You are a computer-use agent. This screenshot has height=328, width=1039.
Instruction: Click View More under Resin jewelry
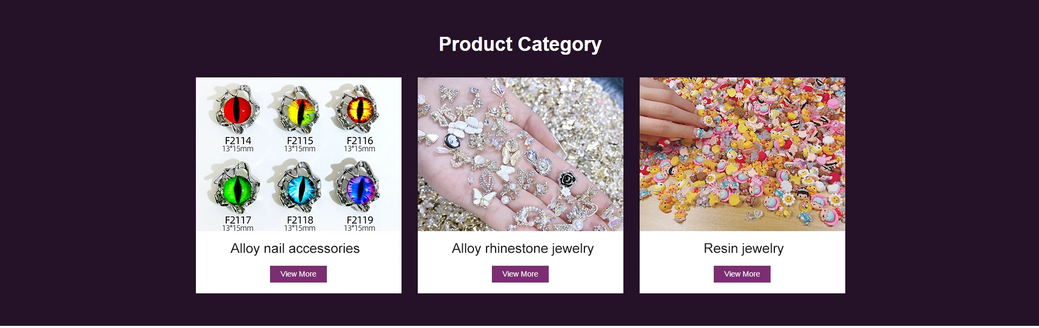[x=742, y=274]
